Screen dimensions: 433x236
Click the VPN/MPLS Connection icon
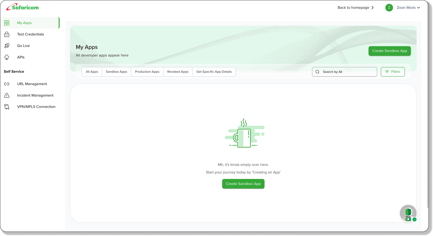7,107
